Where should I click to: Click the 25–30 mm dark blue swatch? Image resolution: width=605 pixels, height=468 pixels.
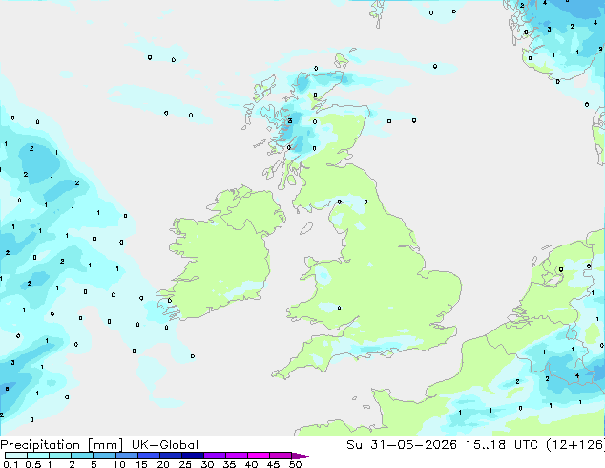(x=192, y=456)
